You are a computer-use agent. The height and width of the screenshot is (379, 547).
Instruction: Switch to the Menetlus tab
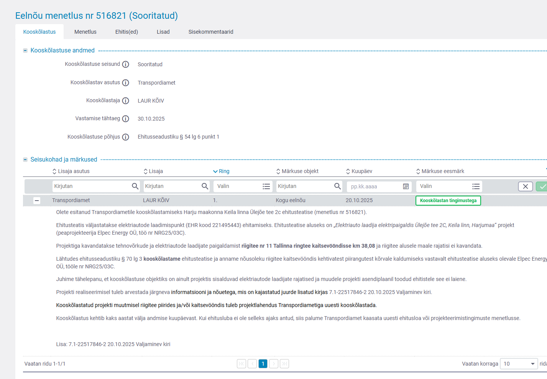(x=85, y=32)
